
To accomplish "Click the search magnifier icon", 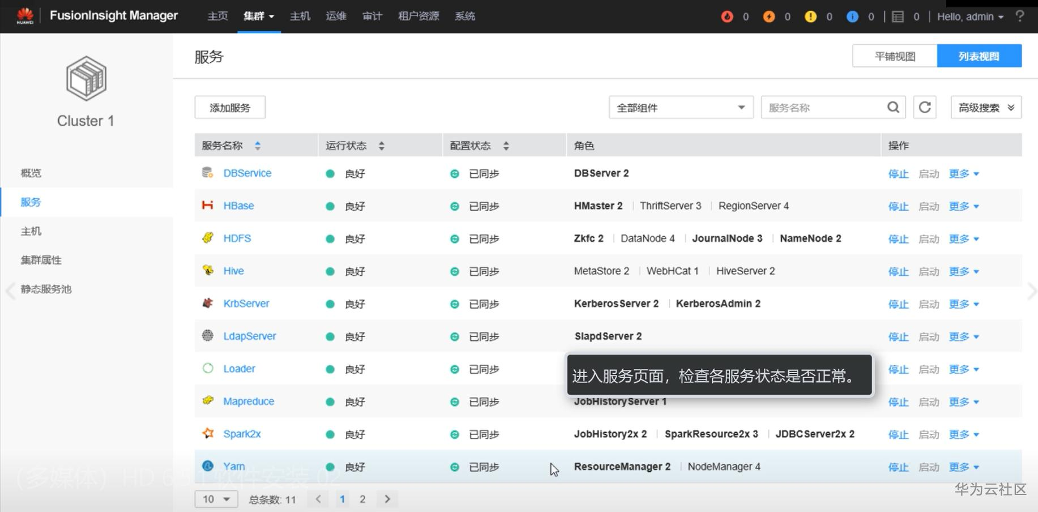I will [x=893, y=107].
